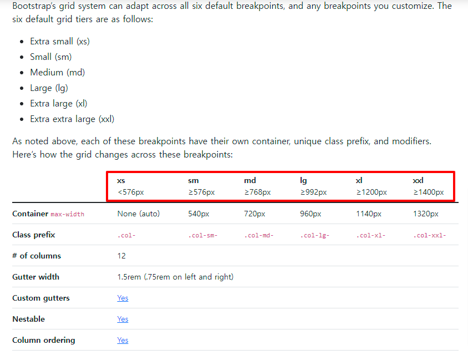Click the sm column header

(201, 186)
